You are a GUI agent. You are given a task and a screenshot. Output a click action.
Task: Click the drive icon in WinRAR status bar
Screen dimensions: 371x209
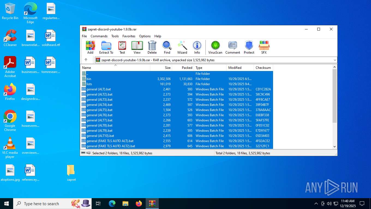(x=83, y=153)
